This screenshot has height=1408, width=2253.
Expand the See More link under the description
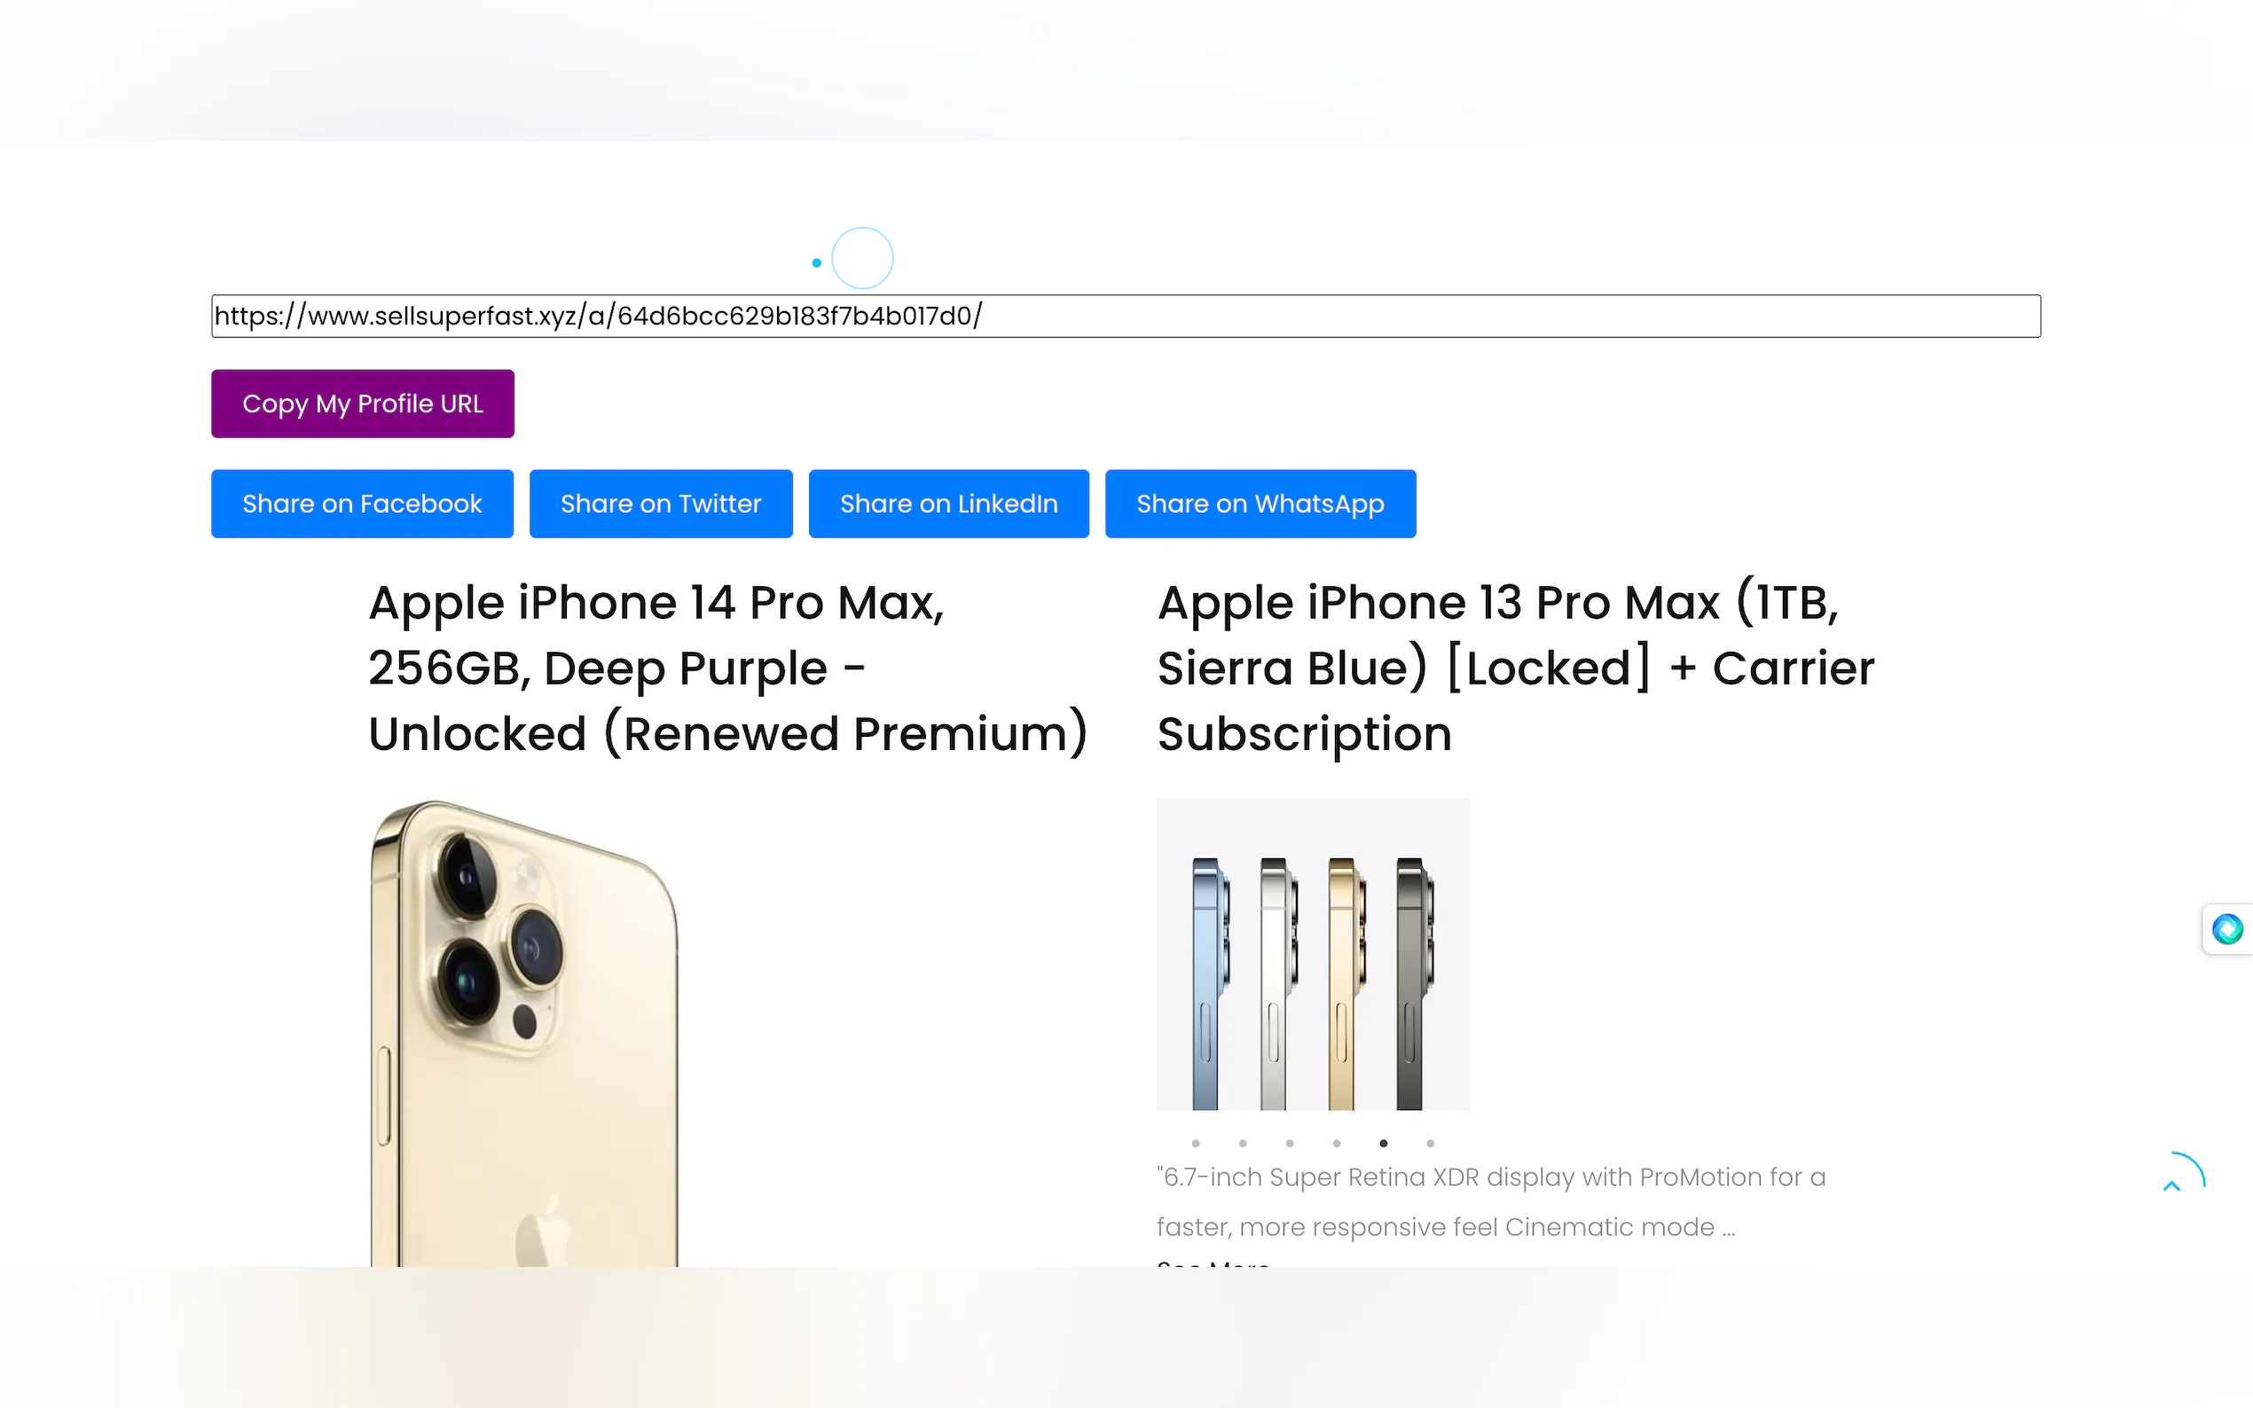coord(1213,1263)
